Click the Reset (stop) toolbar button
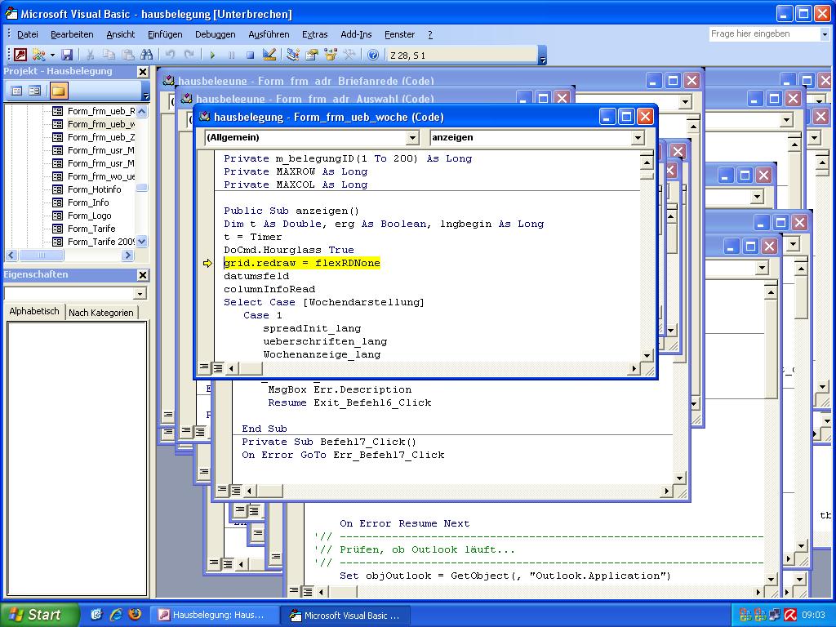Viewport: 836px width, 627px height. (250, 55)
